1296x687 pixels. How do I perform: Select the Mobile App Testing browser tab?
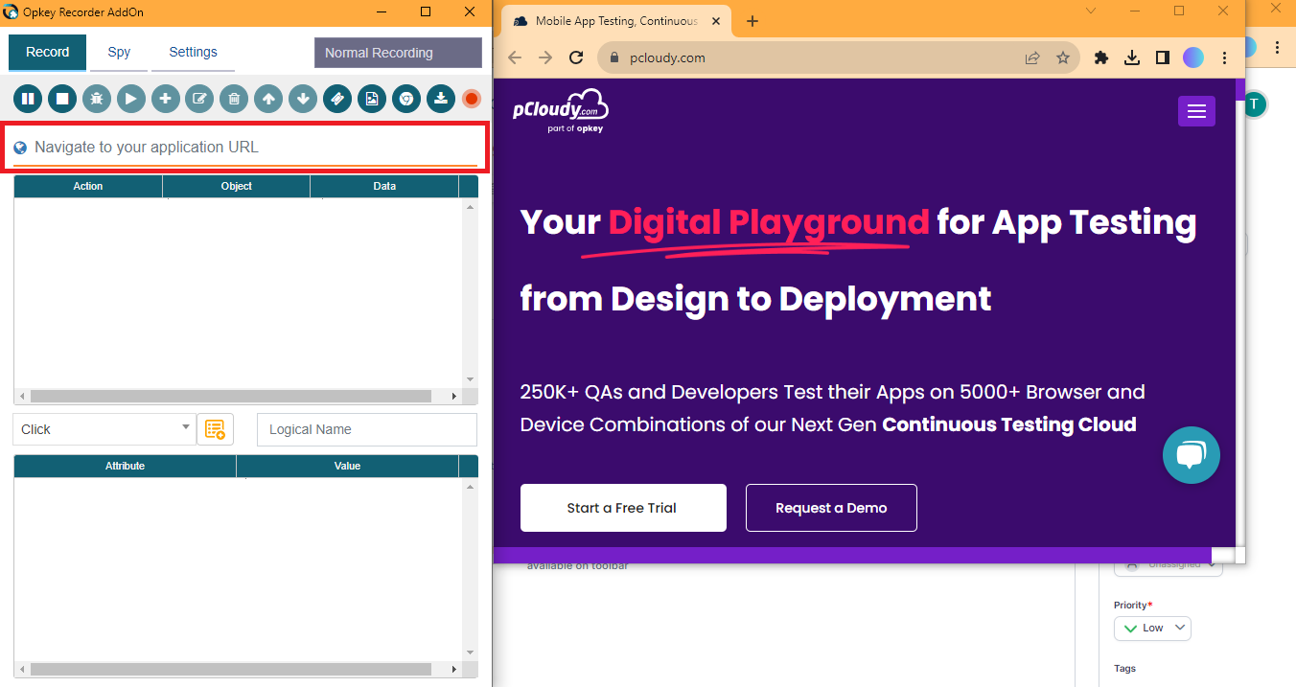click(x=618, y=21)
